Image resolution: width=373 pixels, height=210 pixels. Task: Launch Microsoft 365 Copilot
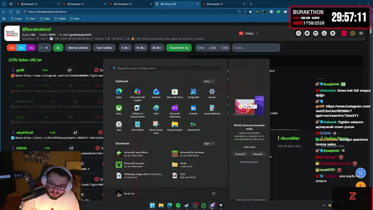(x=138, y=95)
